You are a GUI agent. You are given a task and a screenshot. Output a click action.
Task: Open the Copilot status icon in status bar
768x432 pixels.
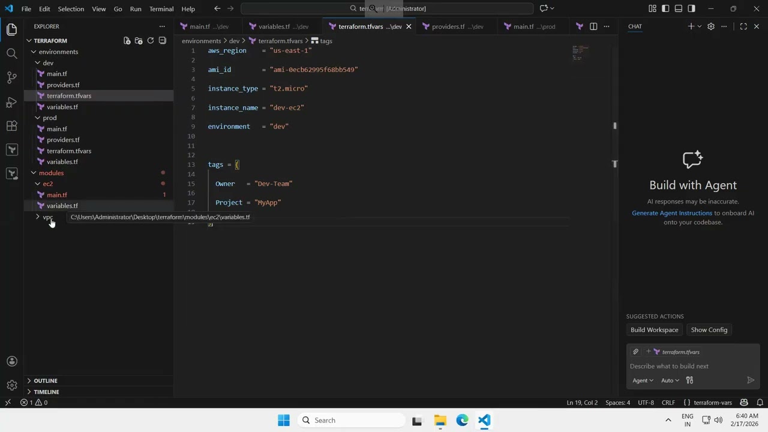click(744, 403)
